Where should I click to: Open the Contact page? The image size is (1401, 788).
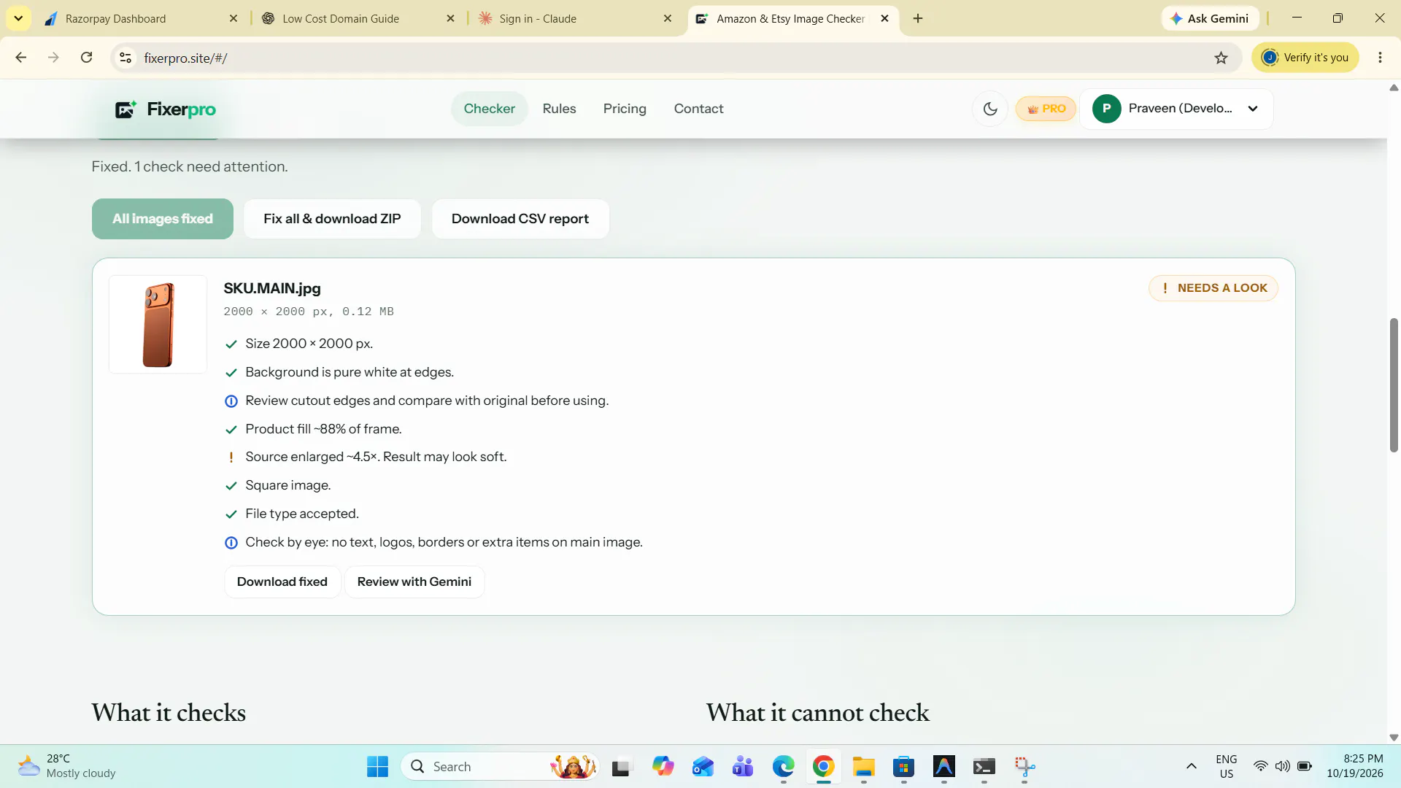(698, 109)
